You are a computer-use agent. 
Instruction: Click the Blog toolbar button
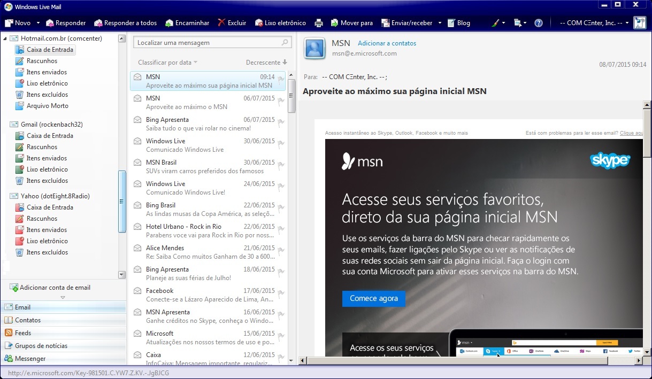pos(459,23)
